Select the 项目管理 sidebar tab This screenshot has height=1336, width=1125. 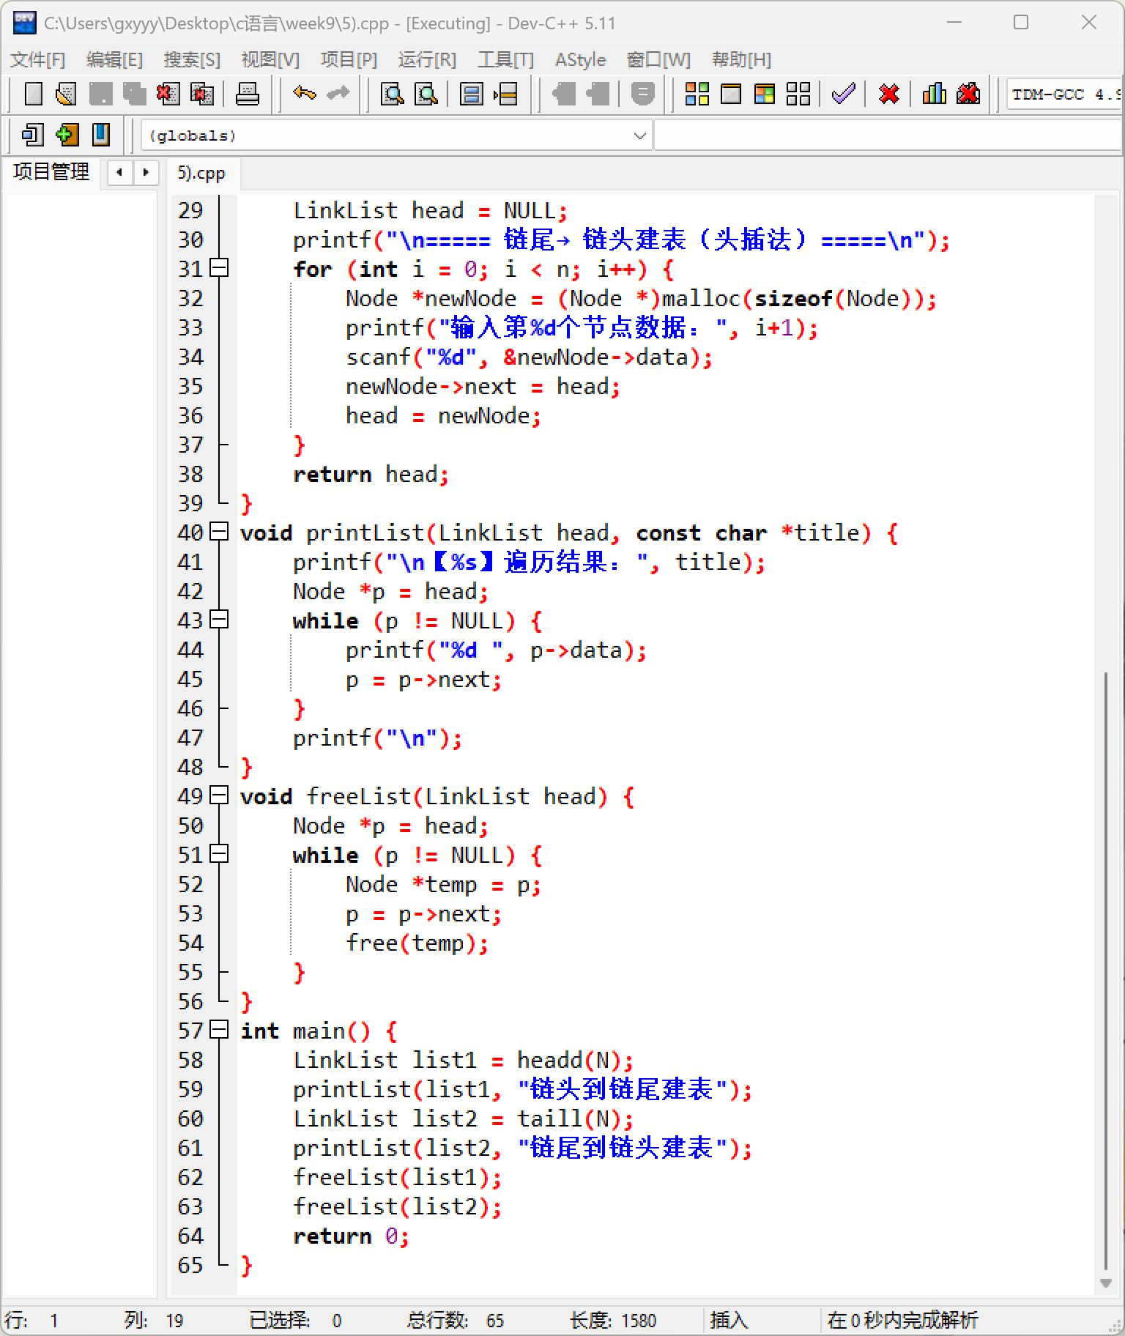tap(51, 172)
